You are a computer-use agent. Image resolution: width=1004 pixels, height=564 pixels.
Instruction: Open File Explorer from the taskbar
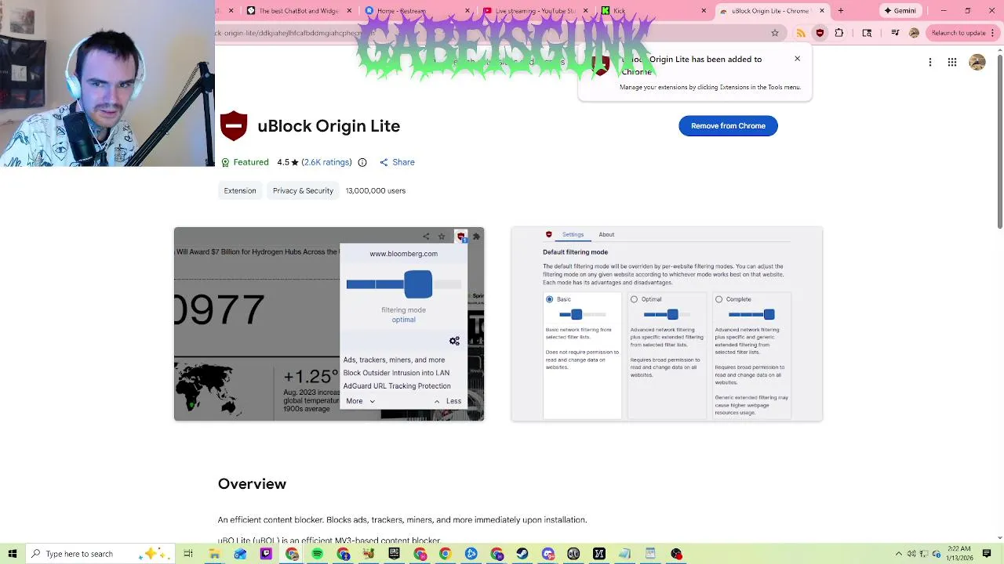click(214, 554)
